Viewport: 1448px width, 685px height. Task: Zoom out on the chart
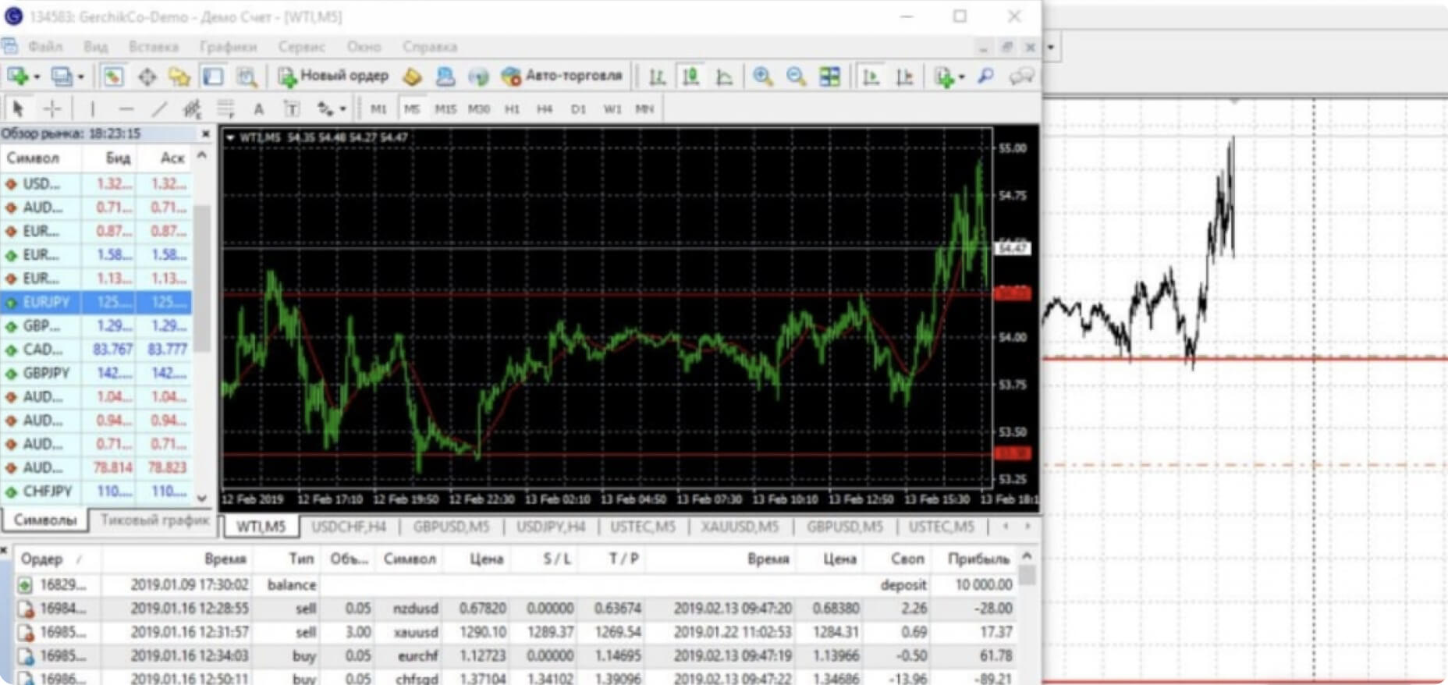[796, 76]
